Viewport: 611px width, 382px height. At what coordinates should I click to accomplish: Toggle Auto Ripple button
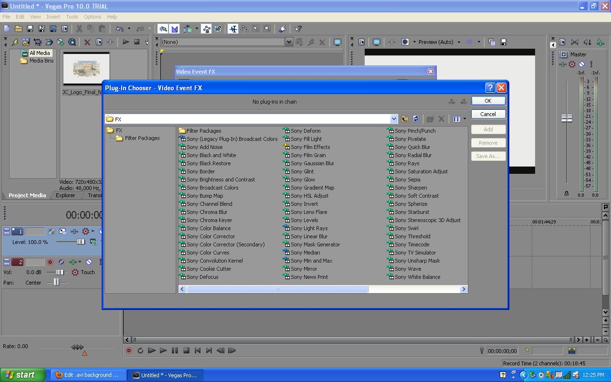click(188, 29)
